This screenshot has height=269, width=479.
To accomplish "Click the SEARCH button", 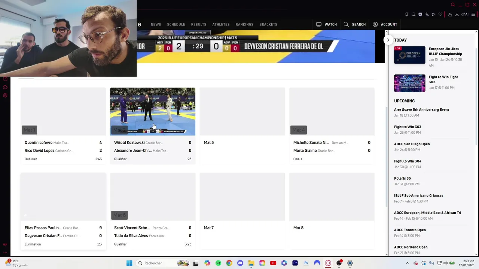I will point(355,24).
